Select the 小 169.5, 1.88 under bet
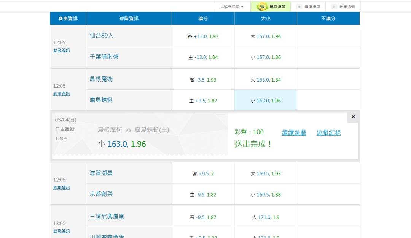Screen dimensions: 411x238 pyautogui.click(x=266, y=195)
